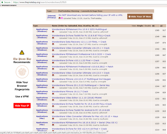The width and height of the screenshot is (167, 134).
Task: Click magnet icon for Filmora v14.12.0.17 Keygen
Action: (x=53, y=82)
